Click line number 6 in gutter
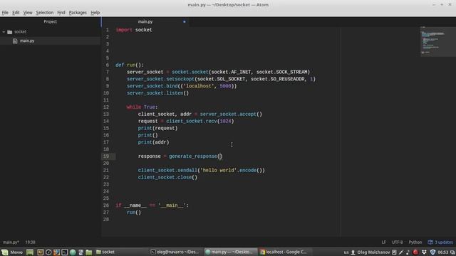The width and height of the screenshot is (456, 256). pyautogui.click(x=108, y=65)
